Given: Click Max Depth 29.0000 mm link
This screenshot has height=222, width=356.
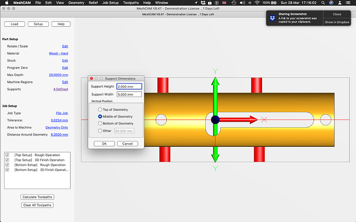Looking at the screenshot, I should pyautogui.click(x=58, y=75).
